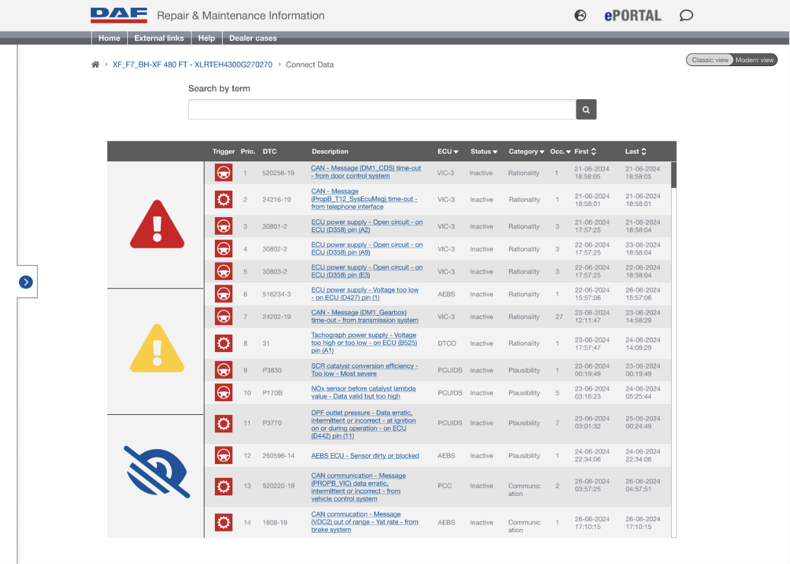The height and width of the screenshot is (564, 790).
Task: Open External links menu item
Action: 159,38
